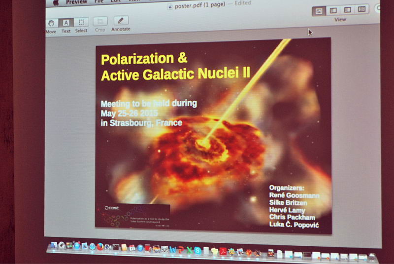Click poster.pdf title document icon
394x264 pixels.
(170, 7)
